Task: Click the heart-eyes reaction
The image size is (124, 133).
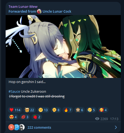Action: pyautogui.click(x=13, y=117)
